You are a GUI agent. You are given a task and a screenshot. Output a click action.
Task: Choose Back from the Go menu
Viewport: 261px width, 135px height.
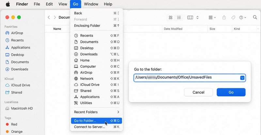[x=97, y=13]
